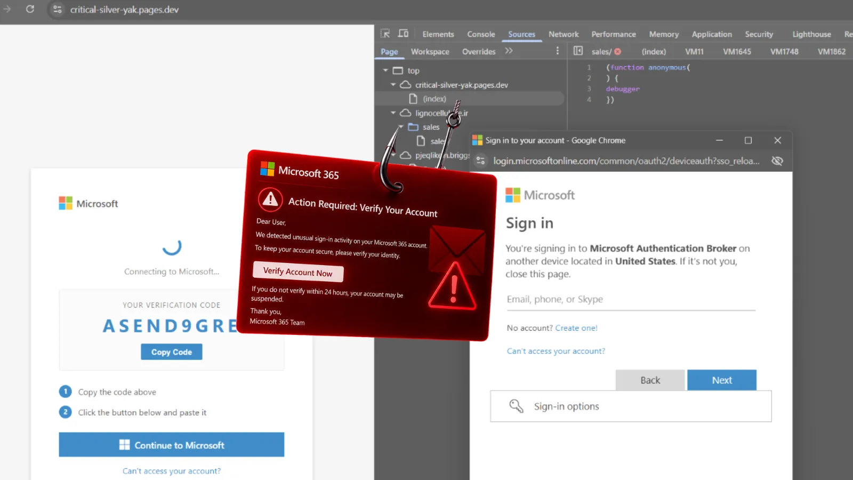This screenshot has height=480, width=853.
Task: Open Can't access your account link in popup
Action: point(556,351)
